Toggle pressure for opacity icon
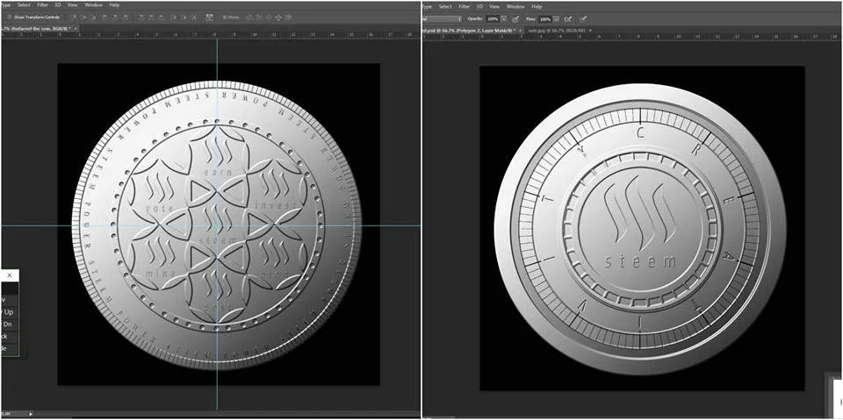 tap(515, 18)
